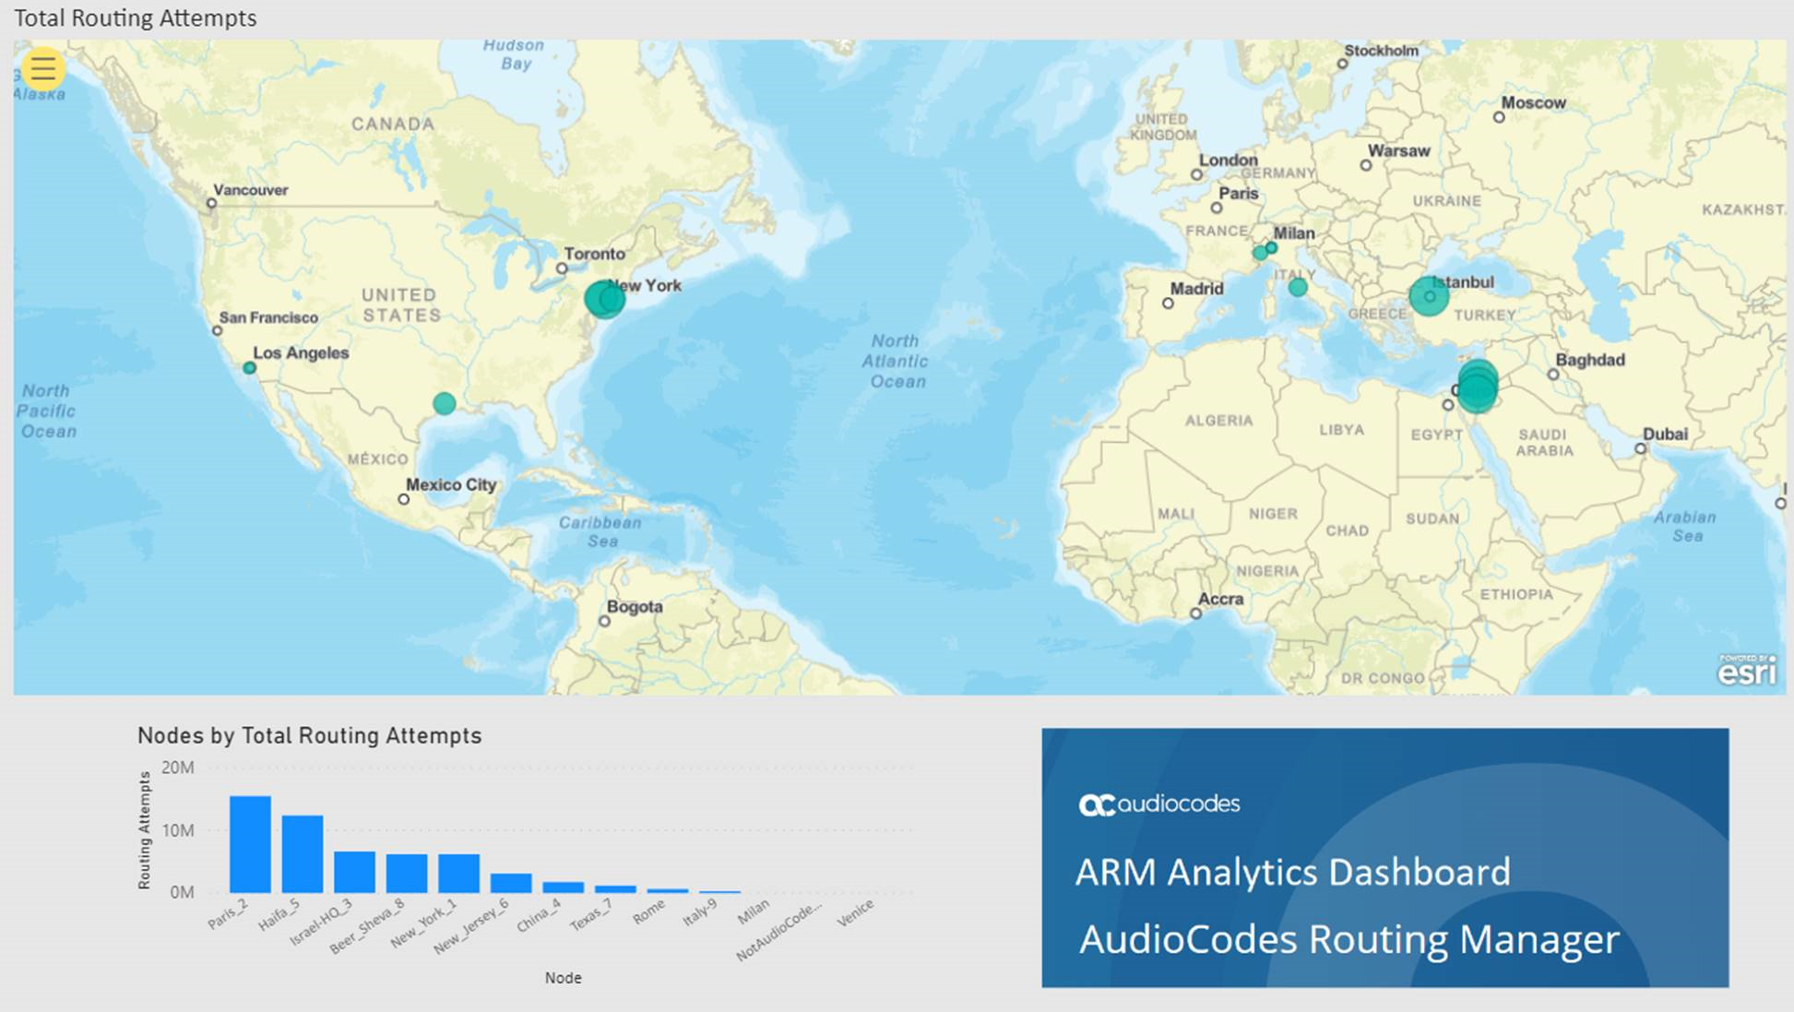
Task: Select the New_York_1 bar
Action: pos(458,873)
